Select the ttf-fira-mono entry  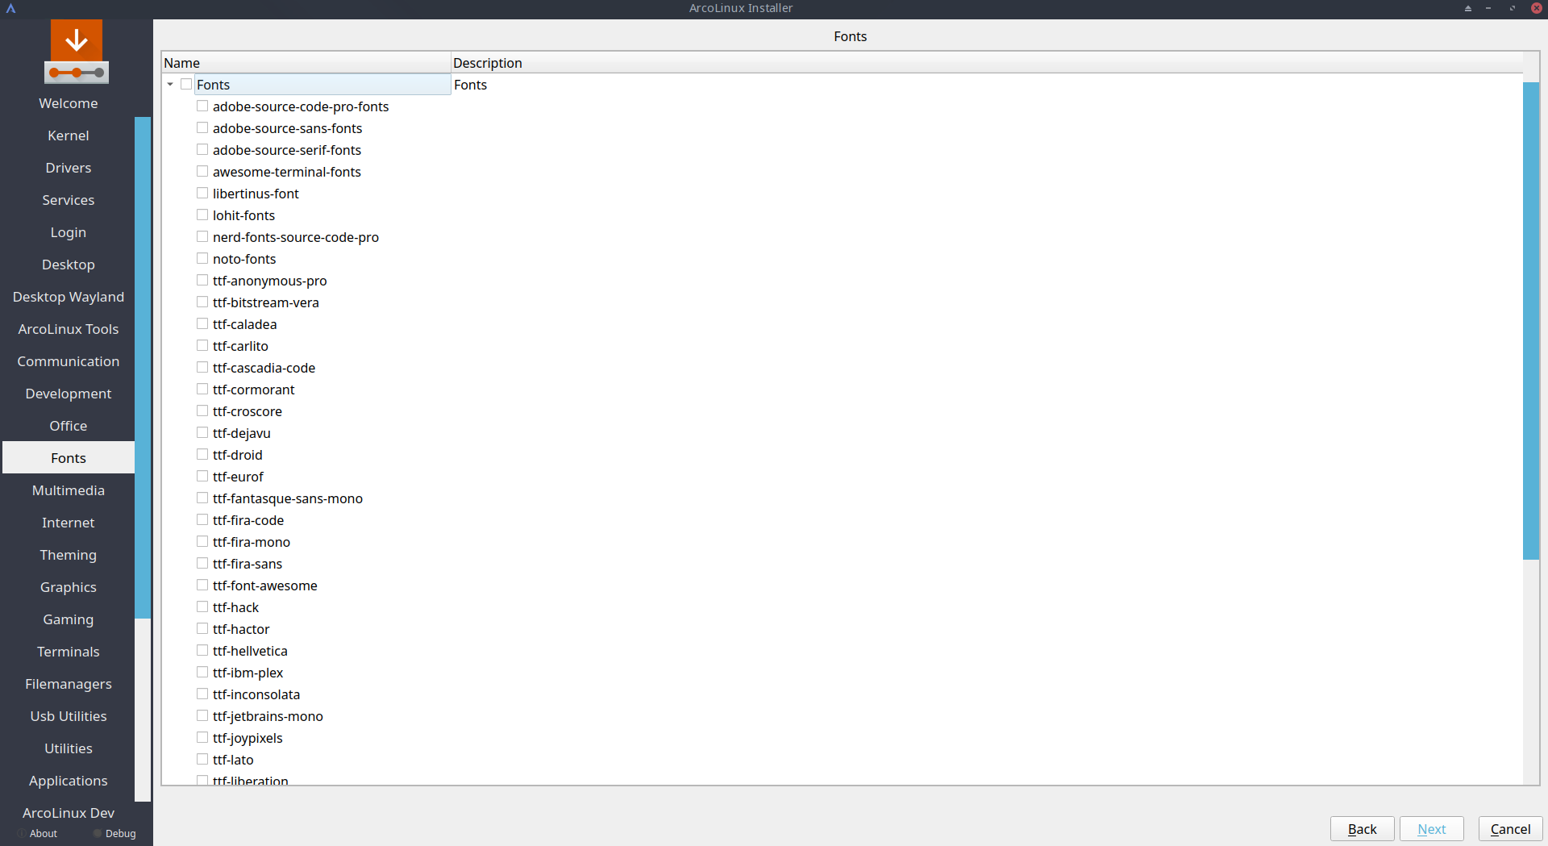coord(252,542)
